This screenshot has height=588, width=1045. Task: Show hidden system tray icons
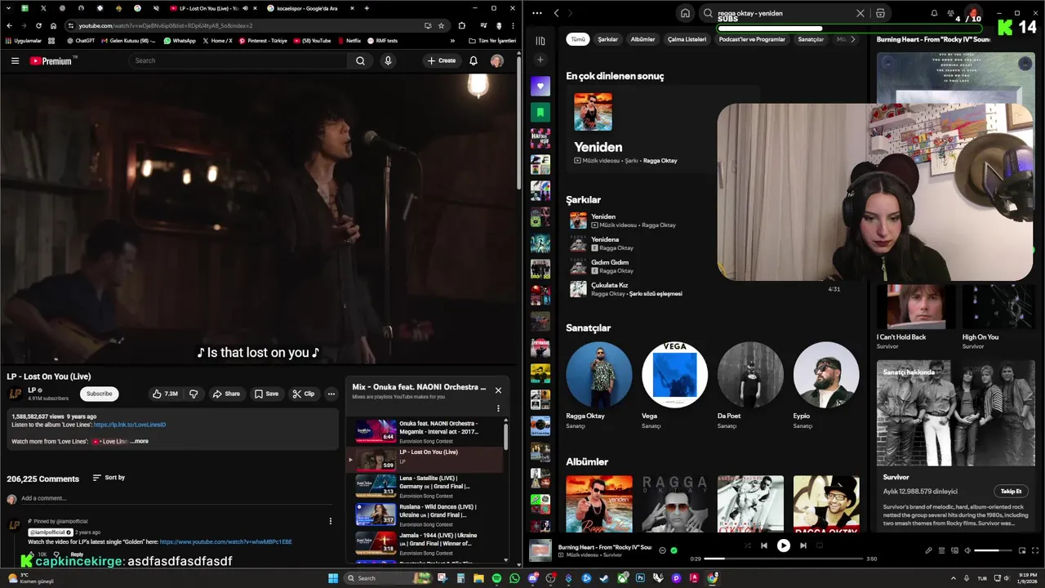pos(953,578)
